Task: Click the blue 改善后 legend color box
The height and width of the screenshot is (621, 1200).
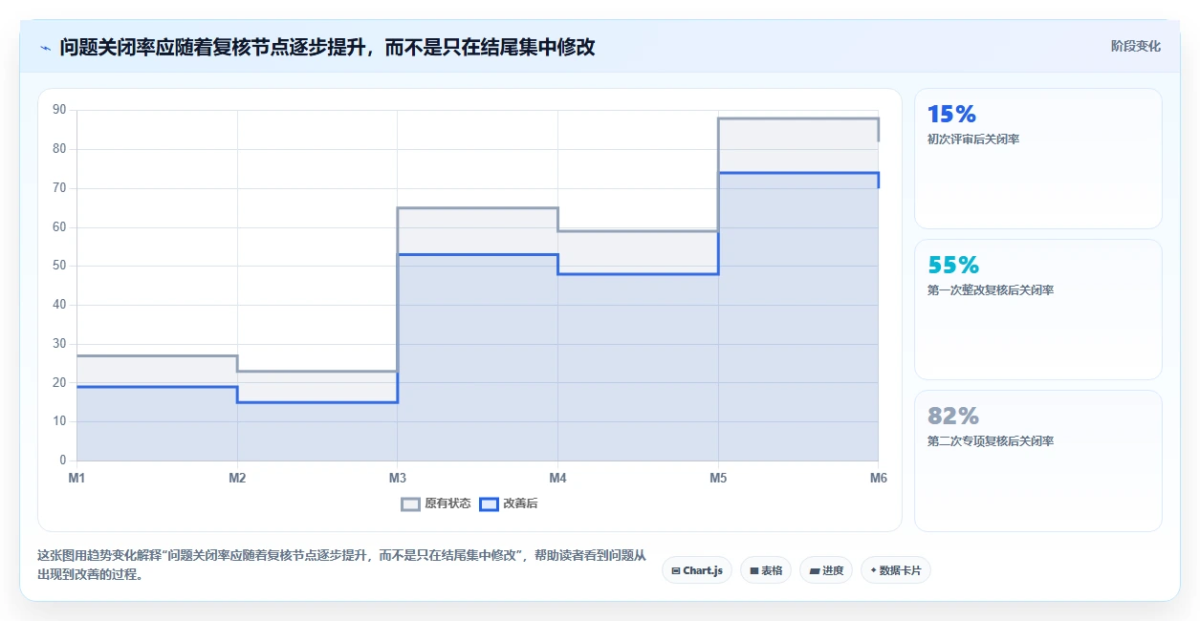Action: 489,503
